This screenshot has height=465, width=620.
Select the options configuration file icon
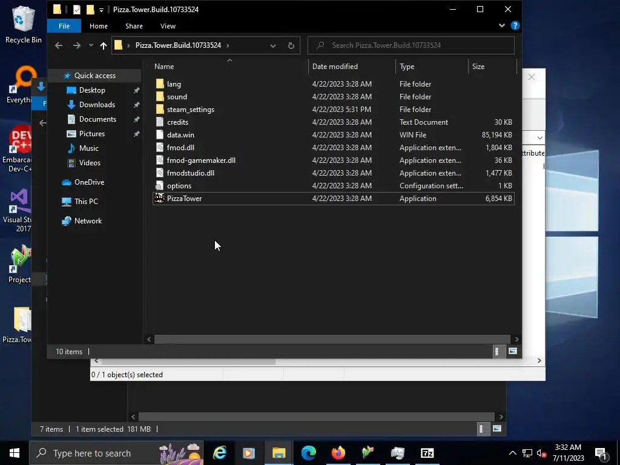(x=160, y=185)
